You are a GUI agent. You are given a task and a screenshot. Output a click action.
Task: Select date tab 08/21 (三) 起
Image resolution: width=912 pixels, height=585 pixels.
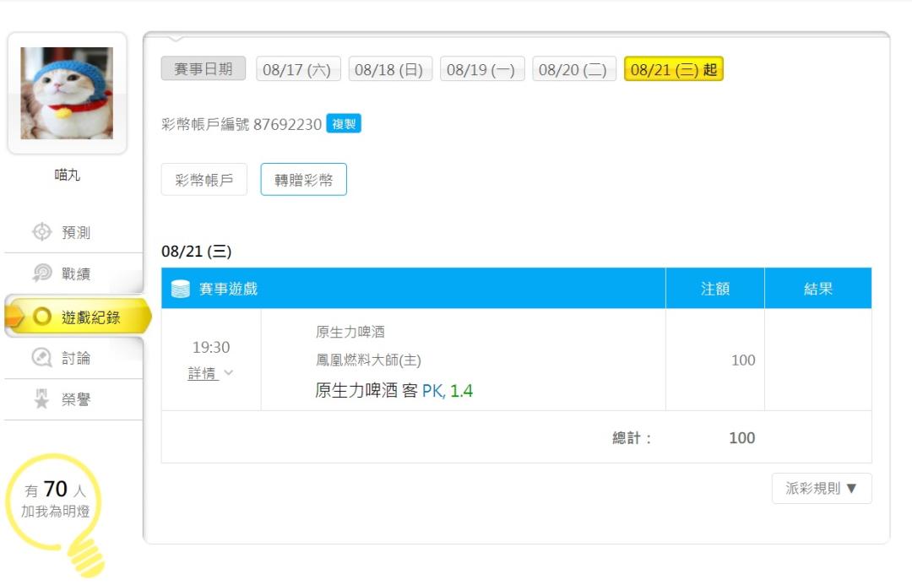674,69
